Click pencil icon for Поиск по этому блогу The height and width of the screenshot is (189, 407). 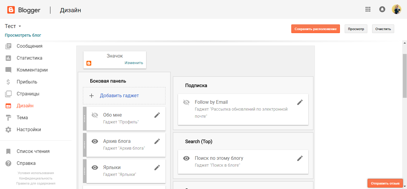300,158
